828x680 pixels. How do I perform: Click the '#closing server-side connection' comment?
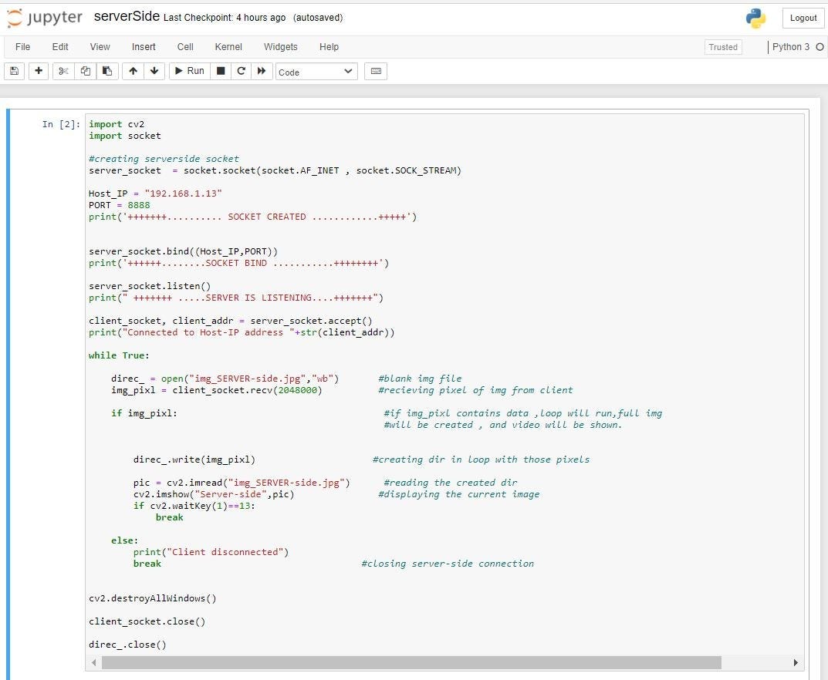point(448,564)
